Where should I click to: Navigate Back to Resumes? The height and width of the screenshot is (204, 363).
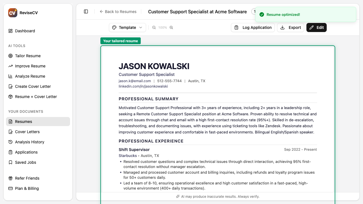click(x=118, y=12)
